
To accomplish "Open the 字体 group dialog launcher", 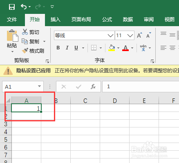I will 152,61.
